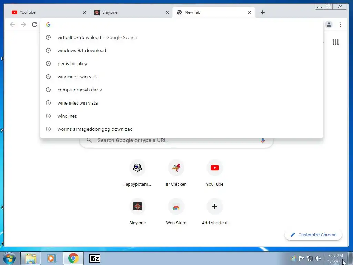353x265 pixels.
Task: Click the back navigation arrow
Action: pyautogui.click(x=12, y=24)
